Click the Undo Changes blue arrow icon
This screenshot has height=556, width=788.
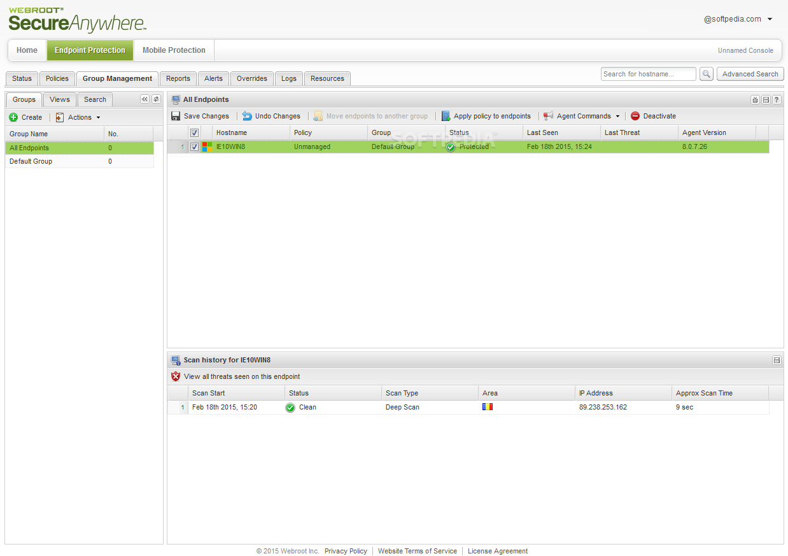click(247, 116)
